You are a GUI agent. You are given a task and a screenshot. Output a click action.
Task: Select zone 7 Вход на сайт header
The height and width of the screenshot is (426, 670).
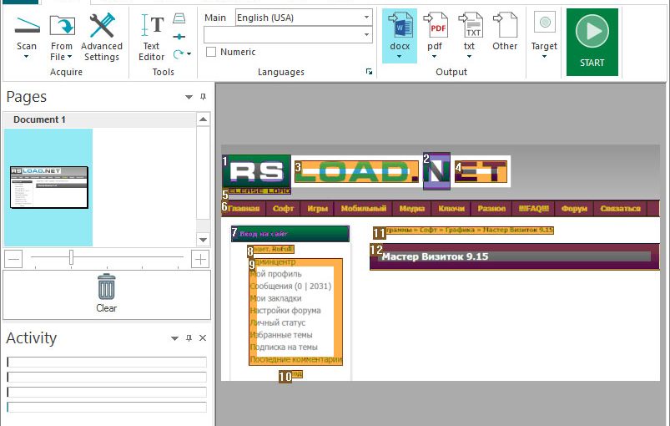(290, 234)
